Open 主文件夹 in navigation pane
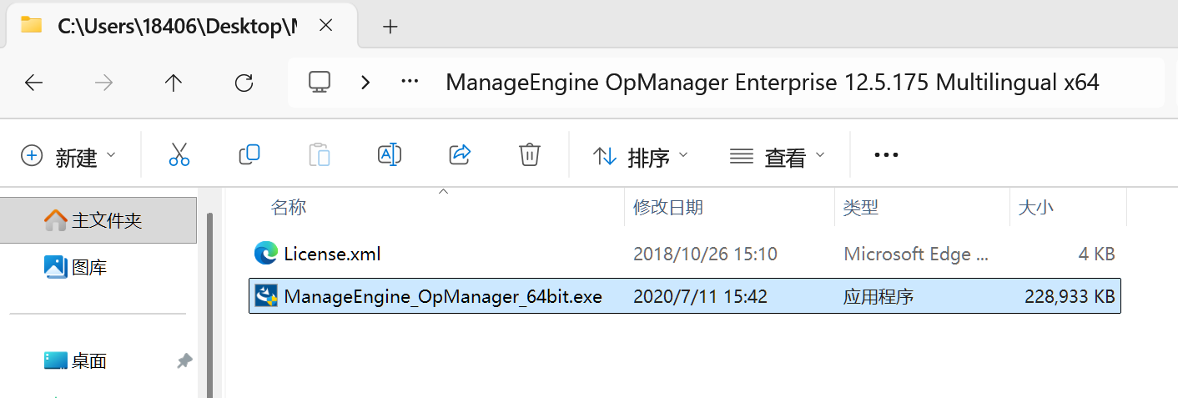This screenshot has width=1178, height=398. (x=106, y=220)
